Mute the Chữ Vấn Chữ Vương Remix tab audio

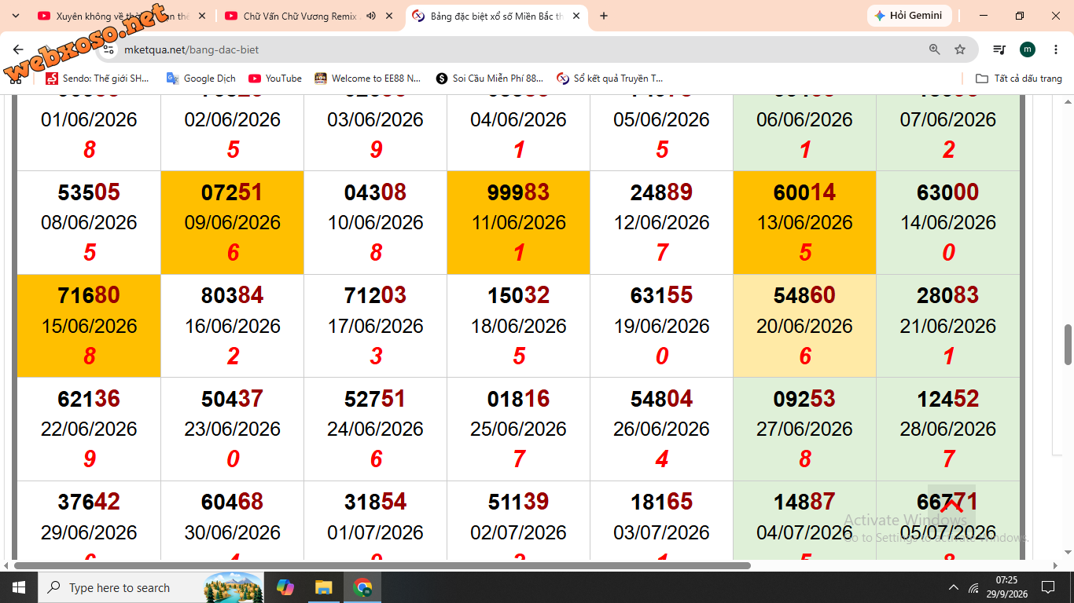[371, 16]
